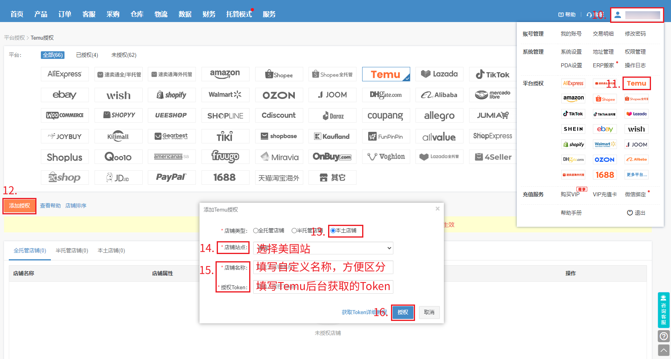Open the ebay platform tile in main grid
Screen dimensions: 671x359
64,95
